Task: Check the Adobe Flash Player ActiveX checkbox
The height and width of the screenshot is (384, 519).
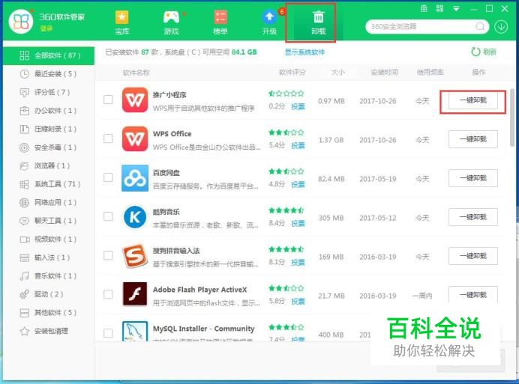Action: point(108,294)
